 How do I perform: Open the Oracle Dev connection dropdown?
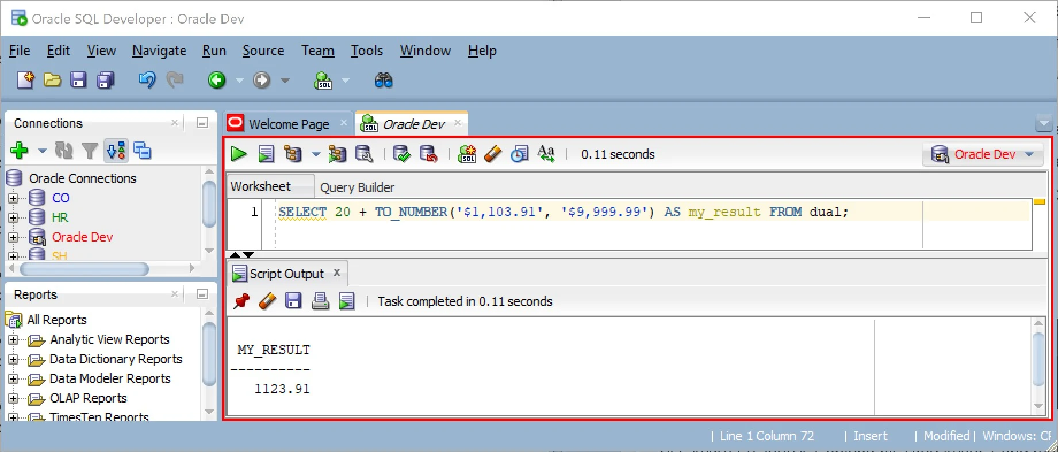983,154
